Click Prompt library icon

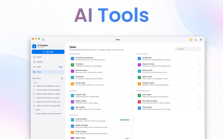[72, 133]
